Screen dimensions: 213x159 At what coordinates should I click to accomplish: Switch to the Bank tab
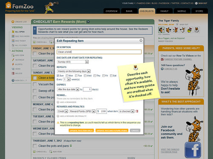[x=129, y=11]
